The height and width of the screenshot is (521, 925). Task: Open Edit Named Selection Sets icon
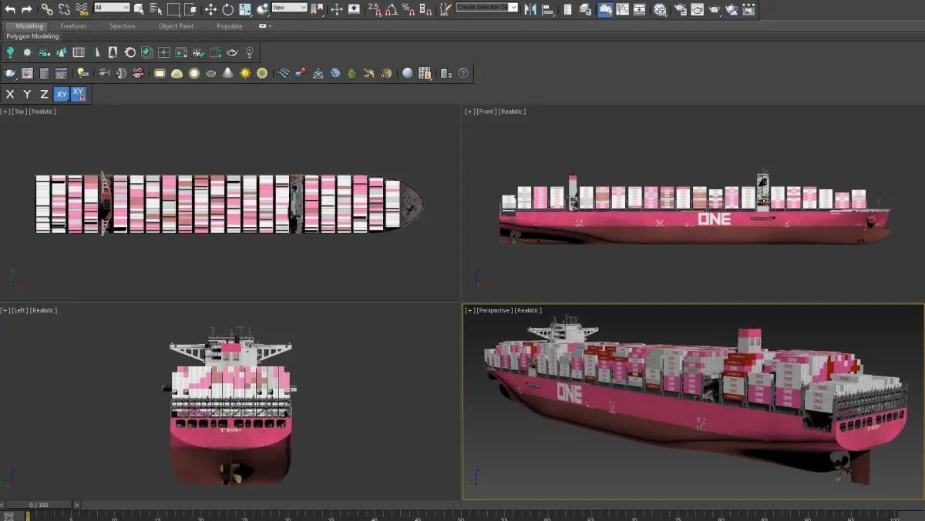(x=446, y=9)
